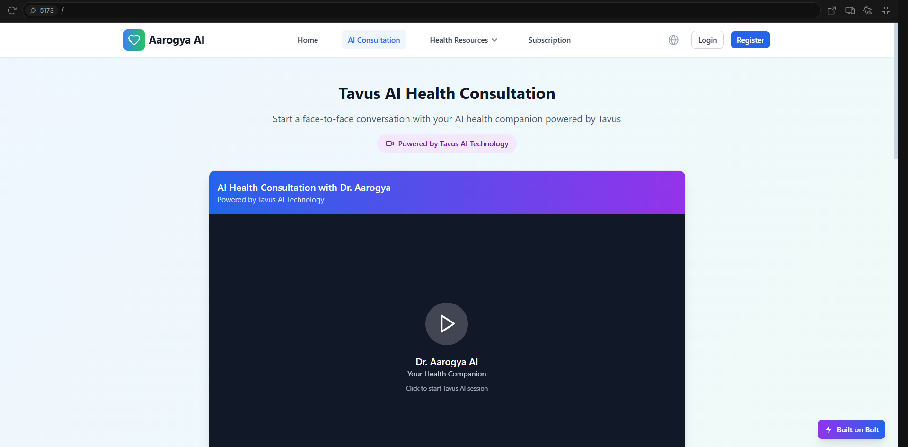Reload the preview with the refresh icon
This screenshot has height=447, width=908.
coord(12,10)
